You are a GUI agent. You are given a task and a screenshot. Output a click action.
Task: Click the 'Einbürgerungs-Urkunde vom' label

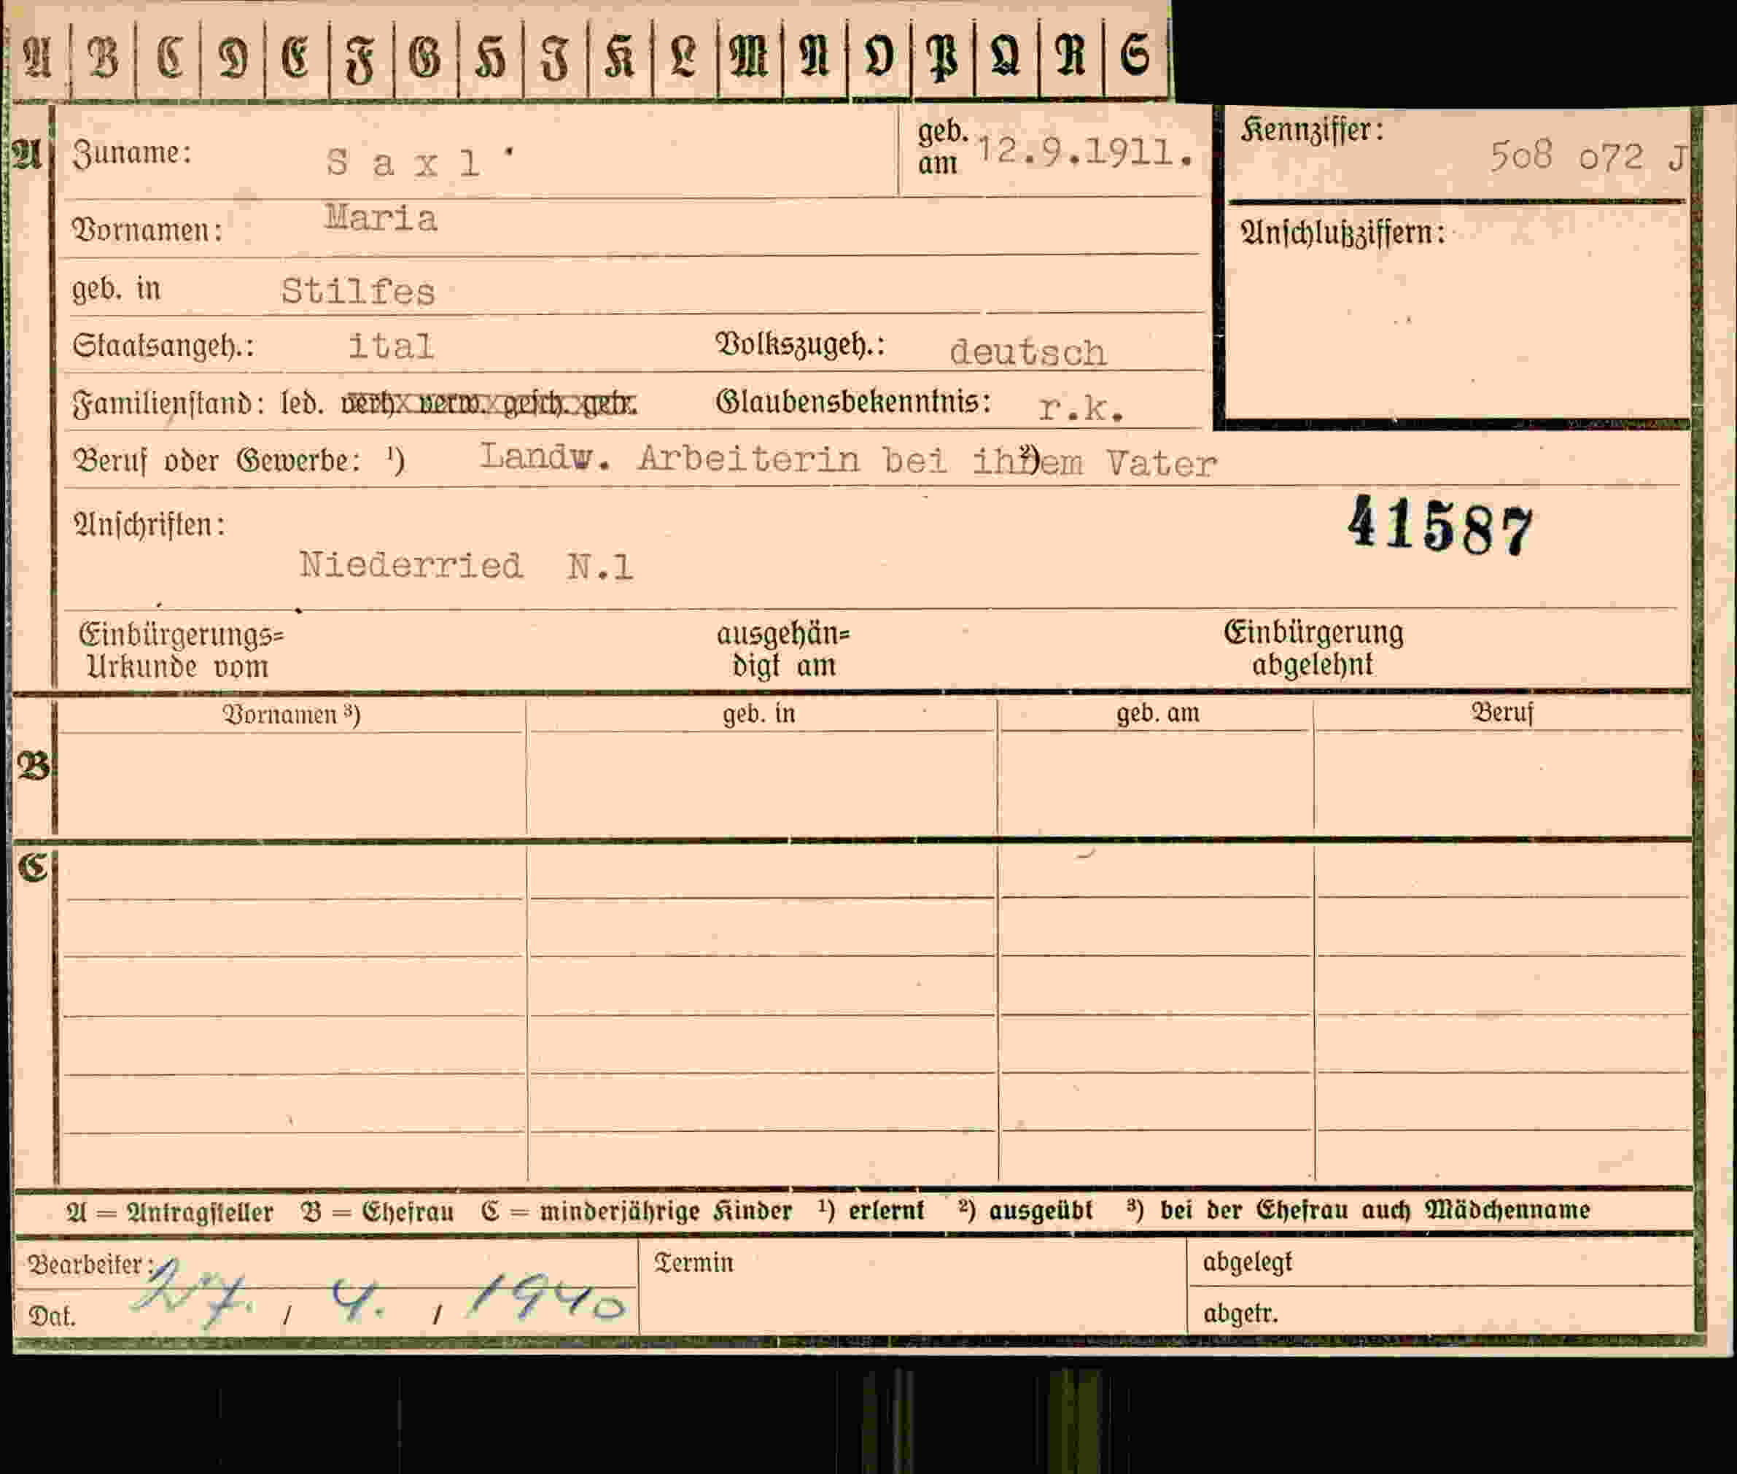(x=180, y=650)
